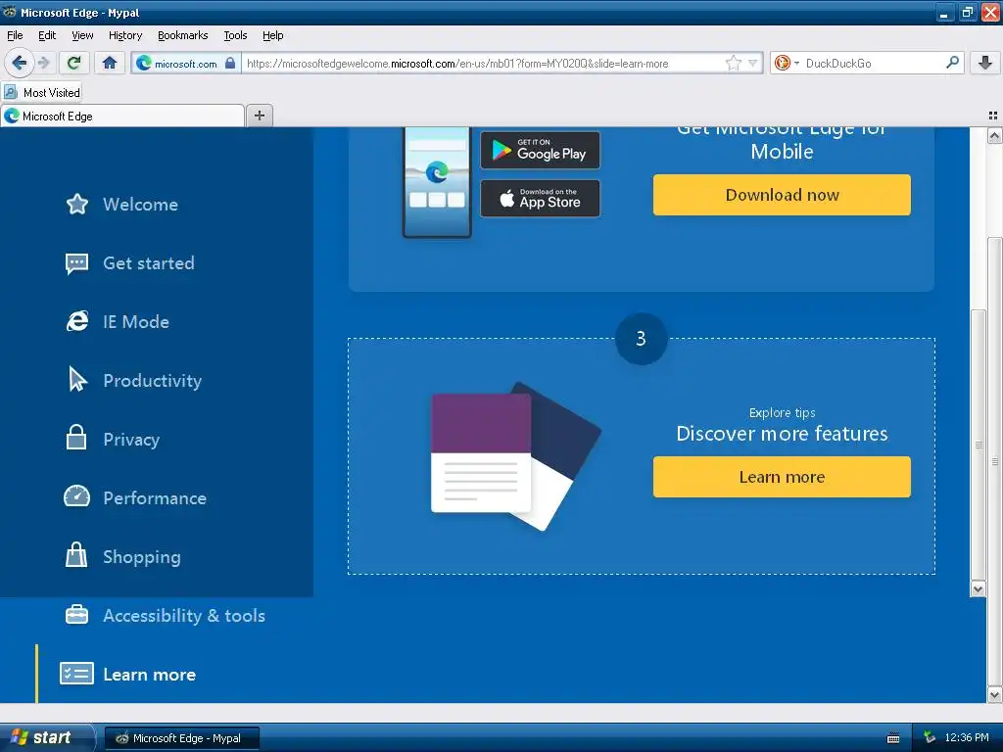
Task: Go to the Get started section
Action: point(149,263)
